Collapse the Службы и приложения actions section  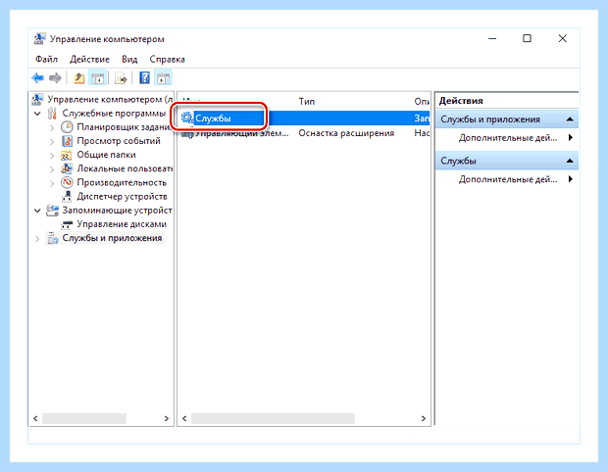pyautogui.click(x=570, y=119)
